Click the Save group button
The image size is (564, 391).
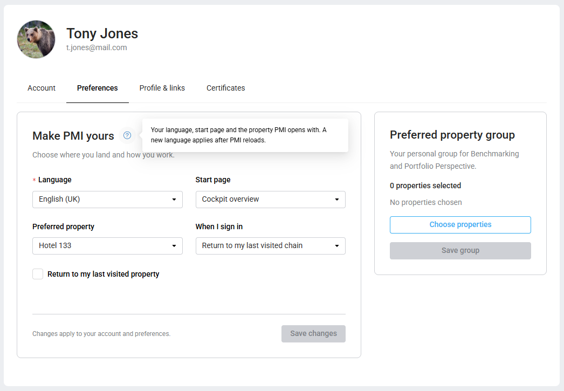pos(460,251)
